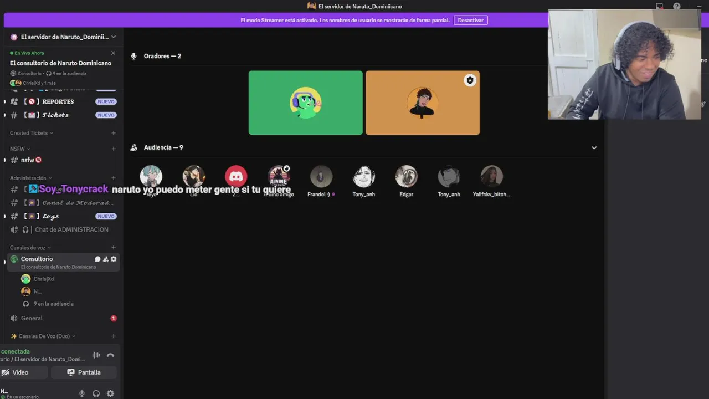Dismiss the En Vivo Ahora stage banner
Image resolution: width=709 pixels, height=399 pixels.
[113, 53]
